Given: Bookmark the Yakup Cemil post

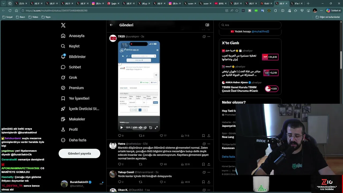Looking at the screenshot, I should tap(203, 182).
